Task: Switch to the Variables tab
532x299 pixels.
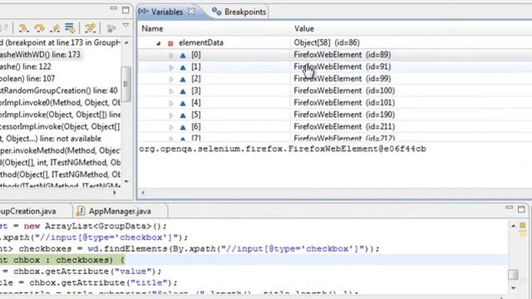Action: pyautogui.click(x=166, y=12)
